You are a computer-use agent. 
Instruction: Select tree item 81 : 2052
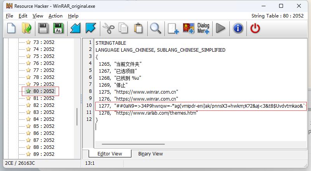coord(44,98)
